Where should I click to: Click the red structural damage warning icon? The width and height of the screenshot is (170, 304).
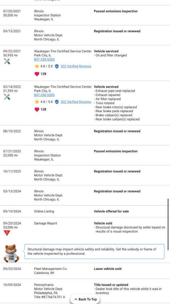[7, 233]
